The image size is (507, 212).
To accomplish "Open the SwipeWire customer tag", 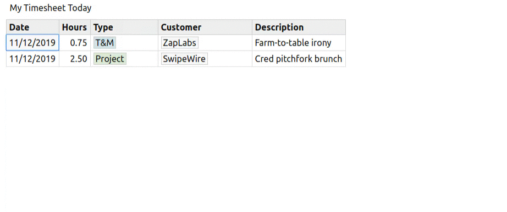I will tap(184, 59).
